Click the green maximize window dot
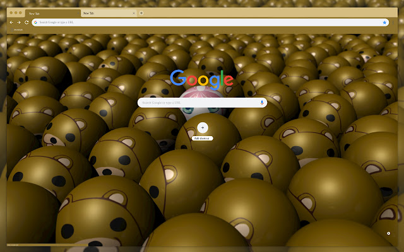This screenshot has height=252, width=404. (x=20, y=13)
